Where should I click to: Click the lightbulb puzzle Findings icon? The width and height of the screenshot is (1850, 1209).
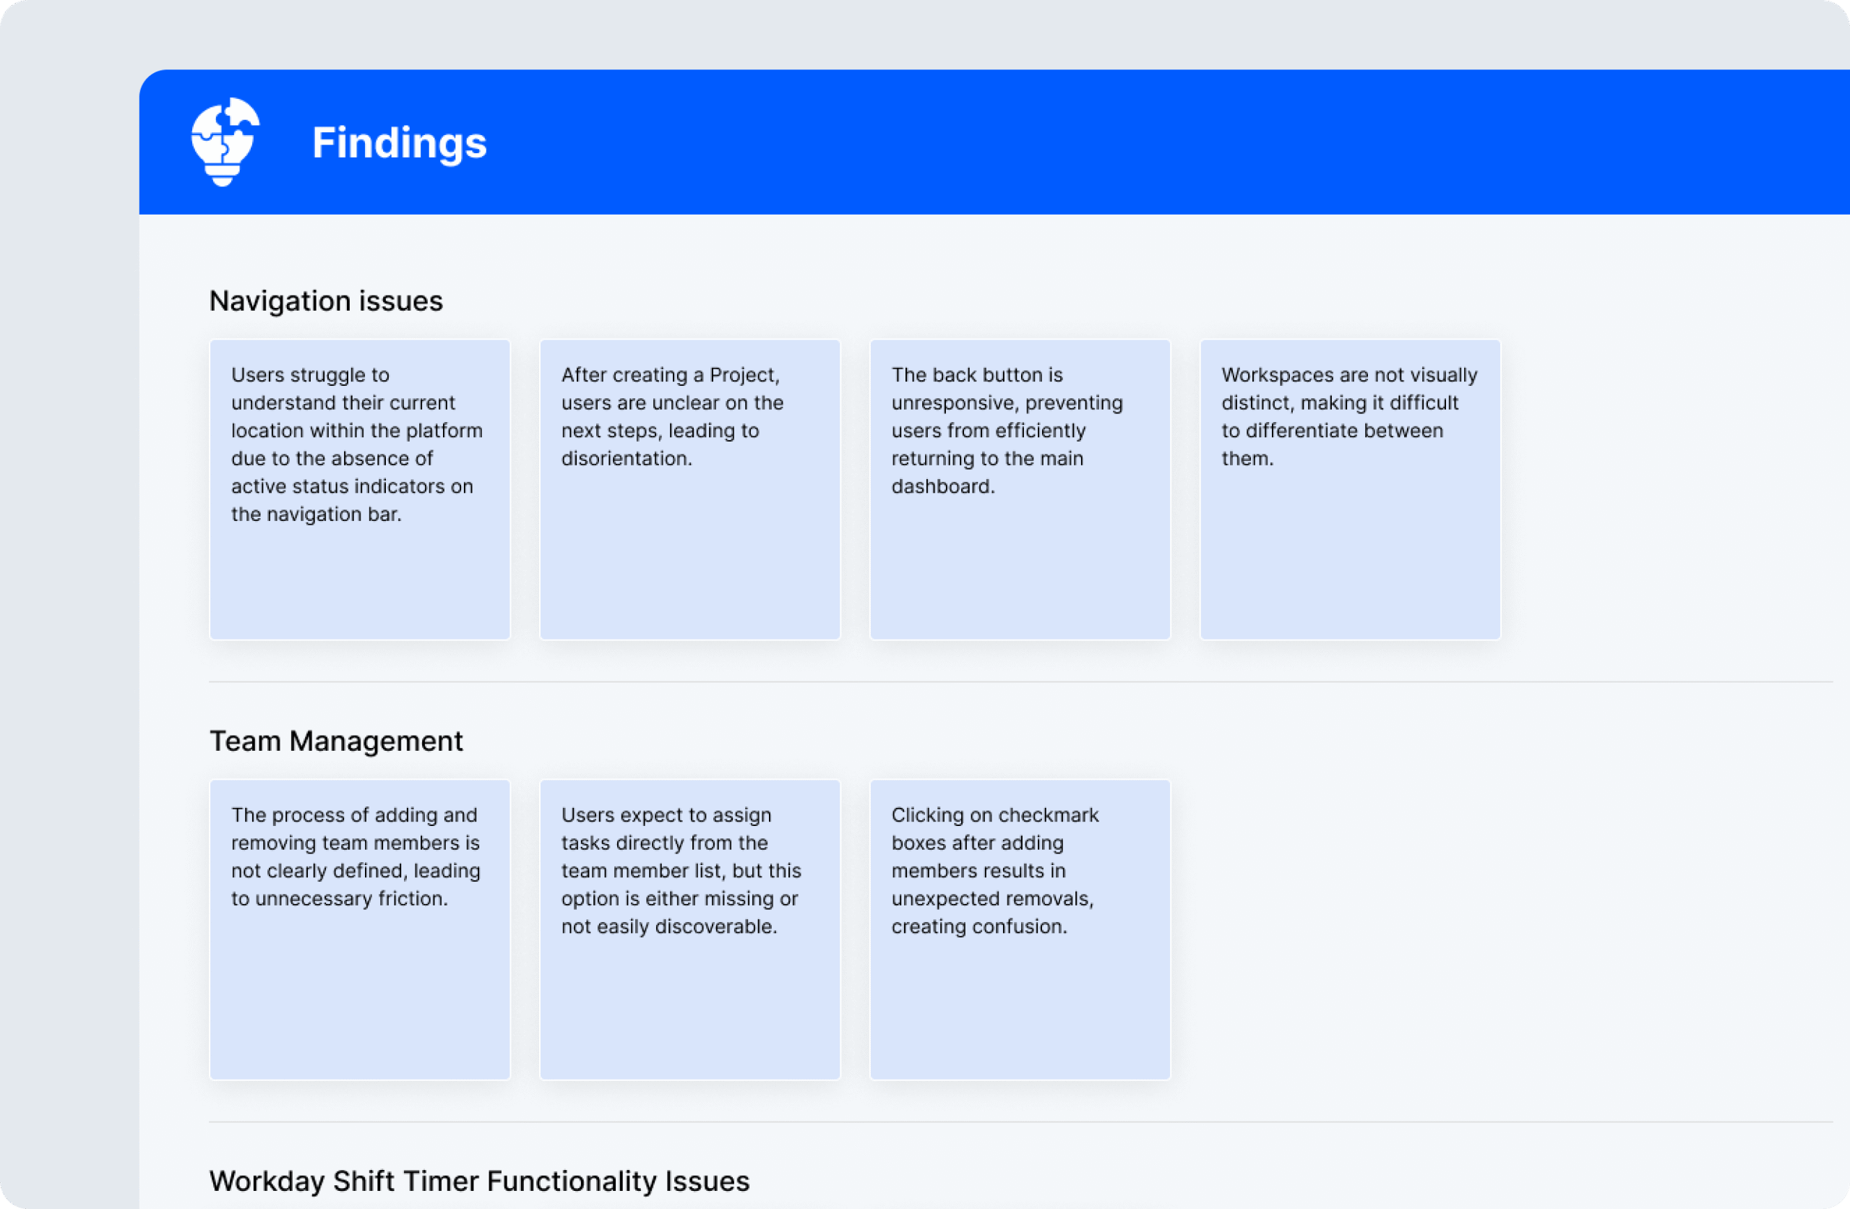coord(225,142)
